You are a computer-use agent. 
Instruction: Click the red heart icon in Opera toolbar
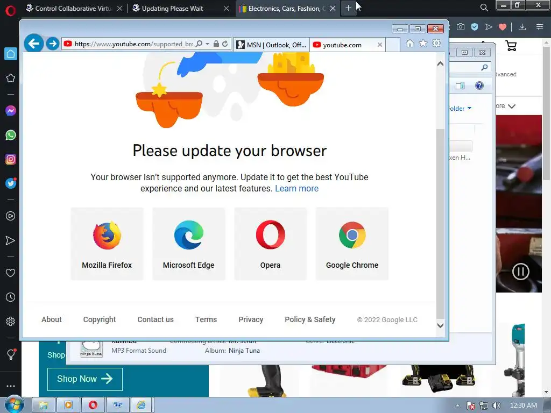tap(503, 27)
